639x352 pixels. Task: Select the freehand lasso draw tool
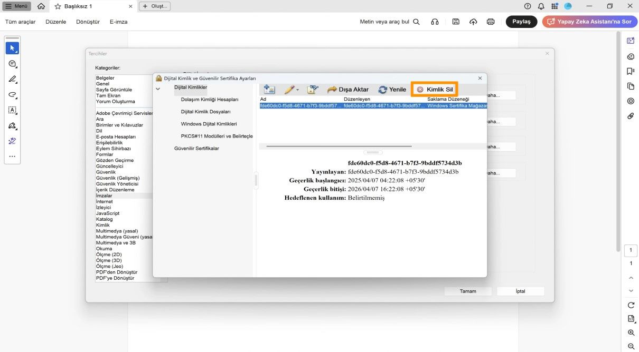(x=12, y=95)
